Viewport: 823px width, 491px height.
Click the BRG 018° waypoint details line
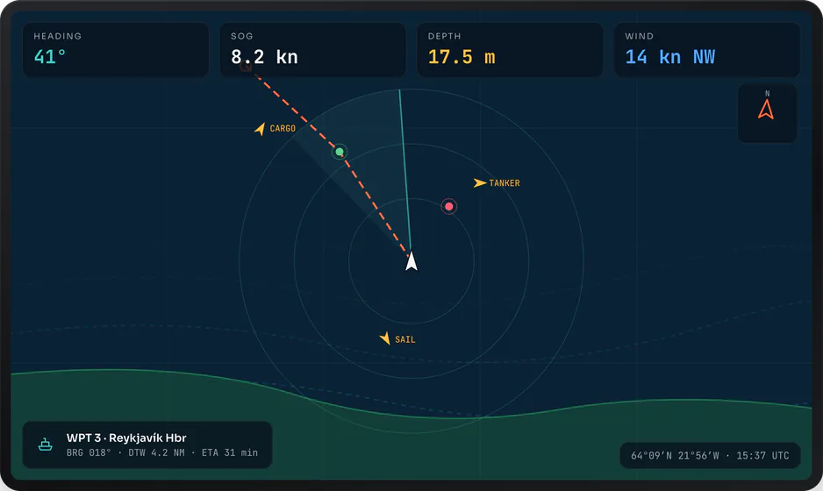click(162, 452)
